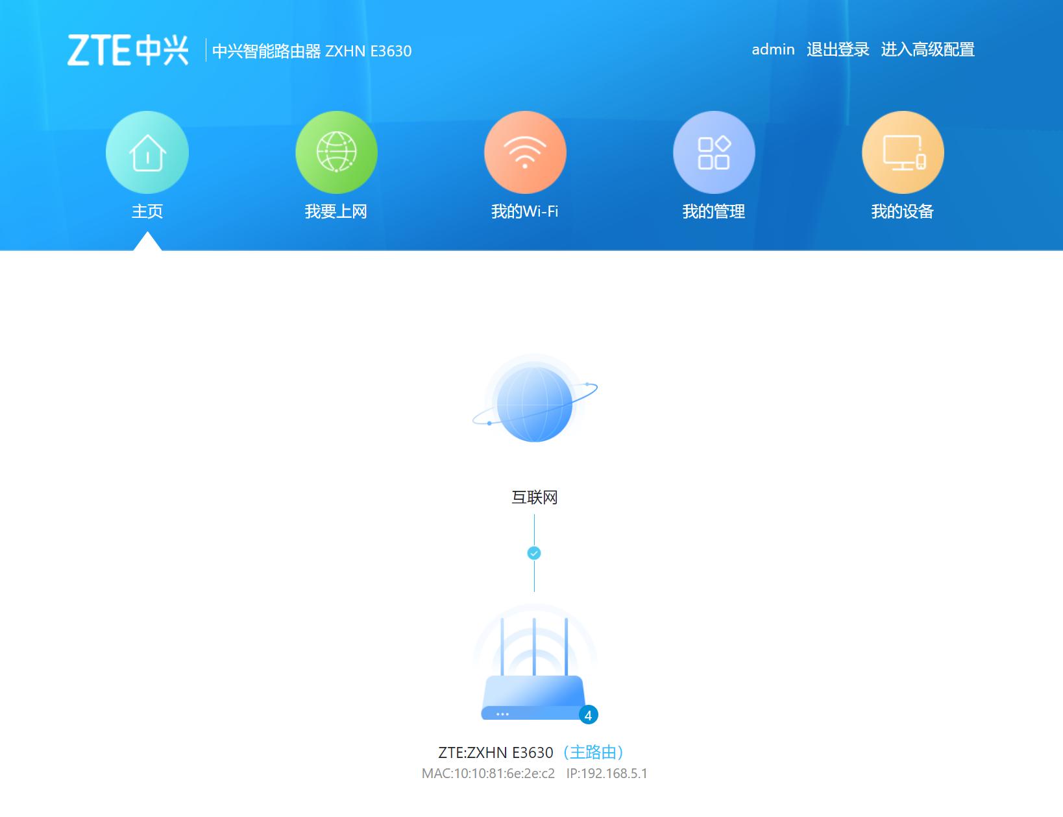
Task: Open 我的管理 menu item
Action: coord(714,211)
